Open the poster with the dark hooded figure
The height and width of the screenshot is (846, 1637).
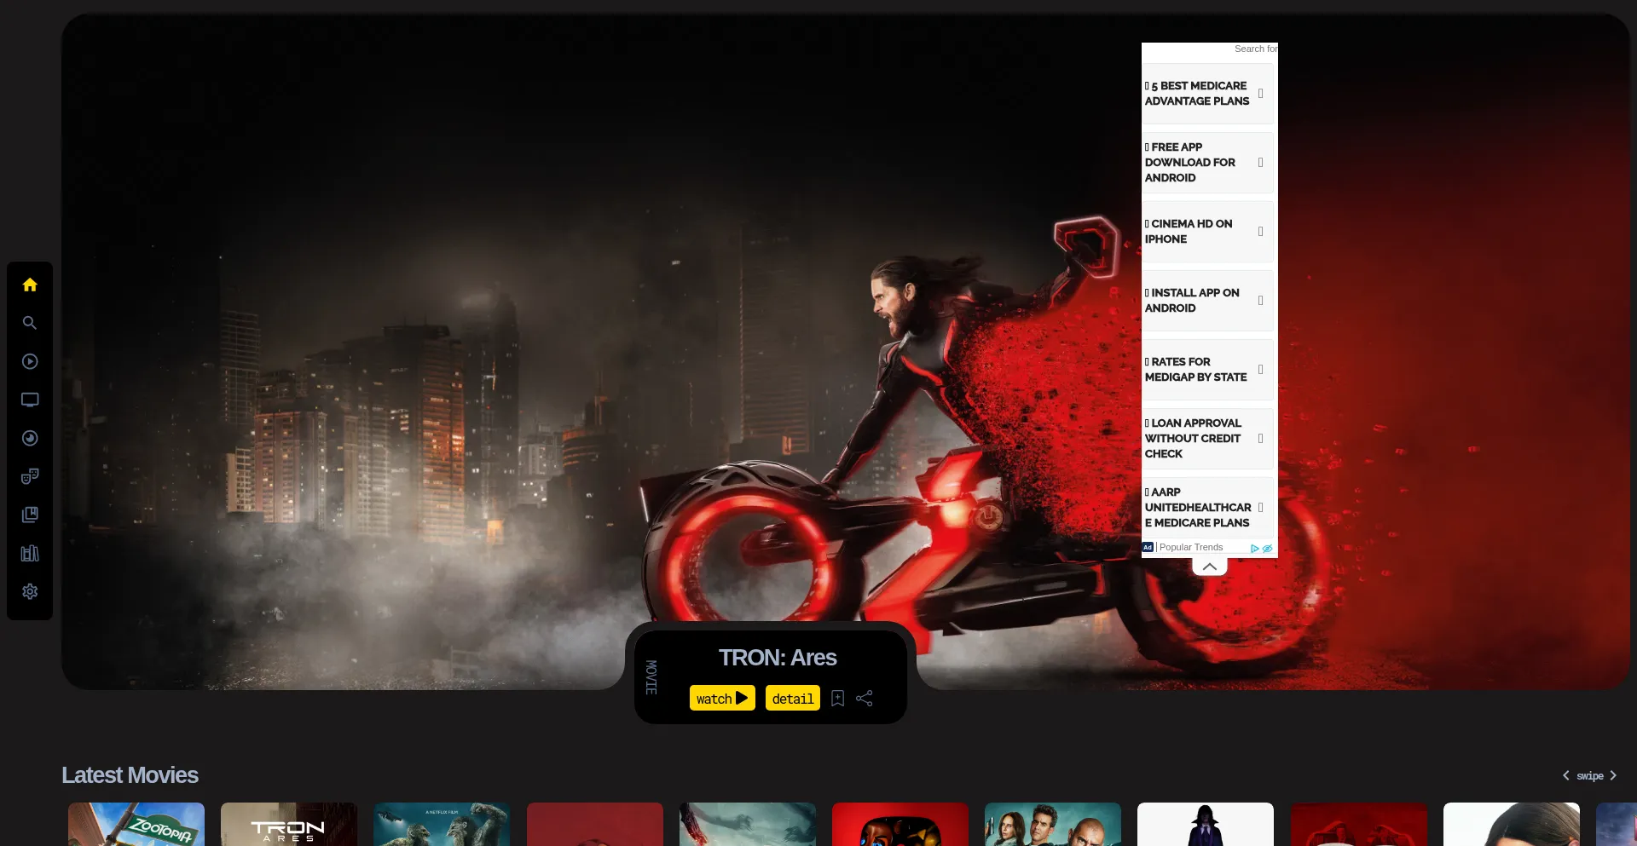click(1206, 824)
